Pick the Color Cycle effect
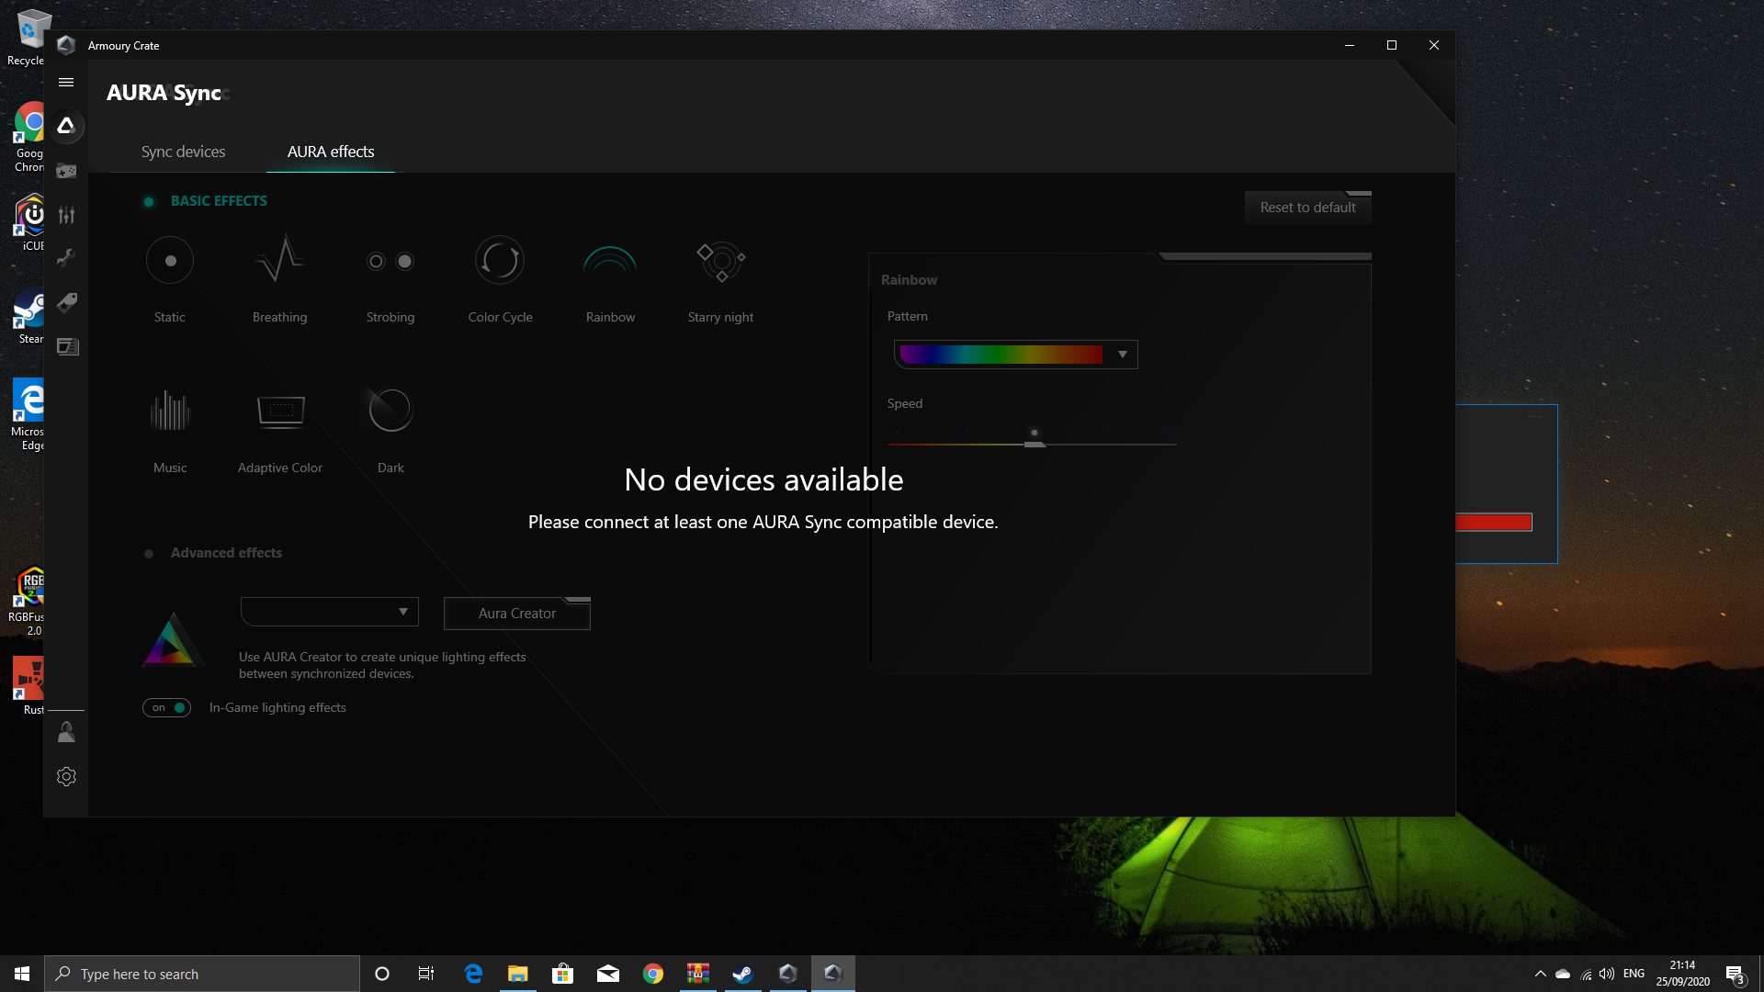Screen dimensions: 1764x992 coord(500,261)
